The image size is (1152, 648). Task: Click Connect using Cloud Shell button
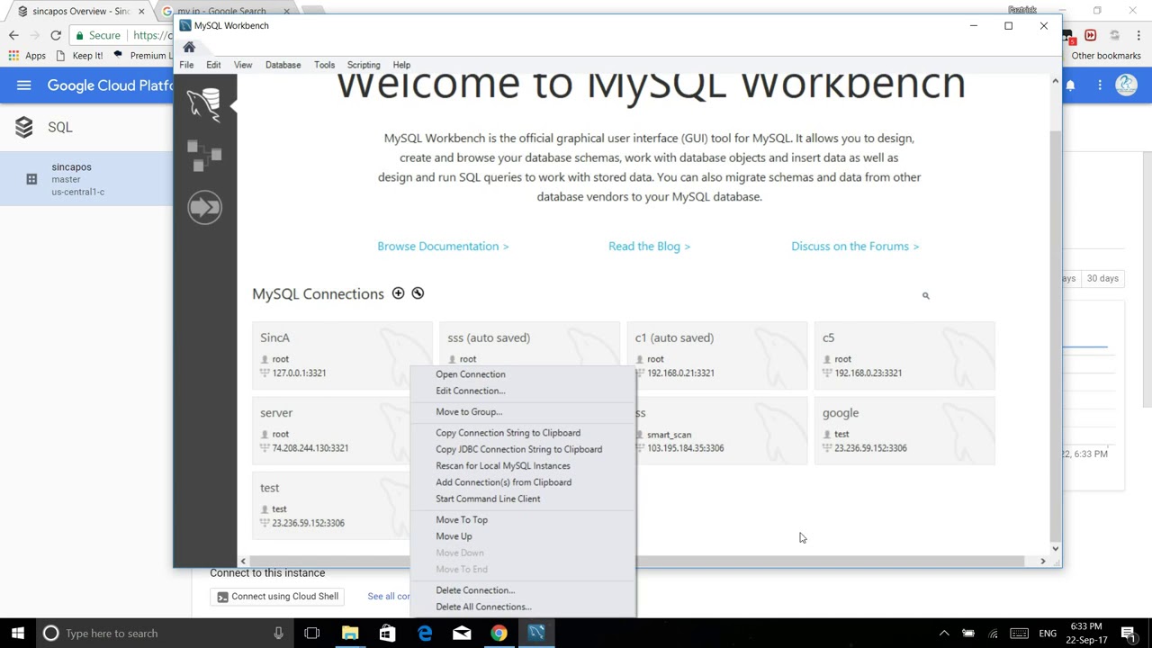[277, 596]
